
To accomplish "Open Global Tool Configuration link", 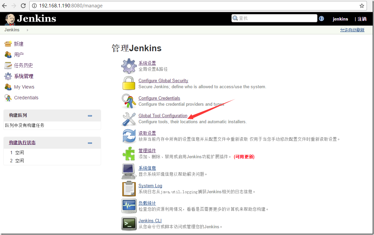I will [x=163, y=115].
